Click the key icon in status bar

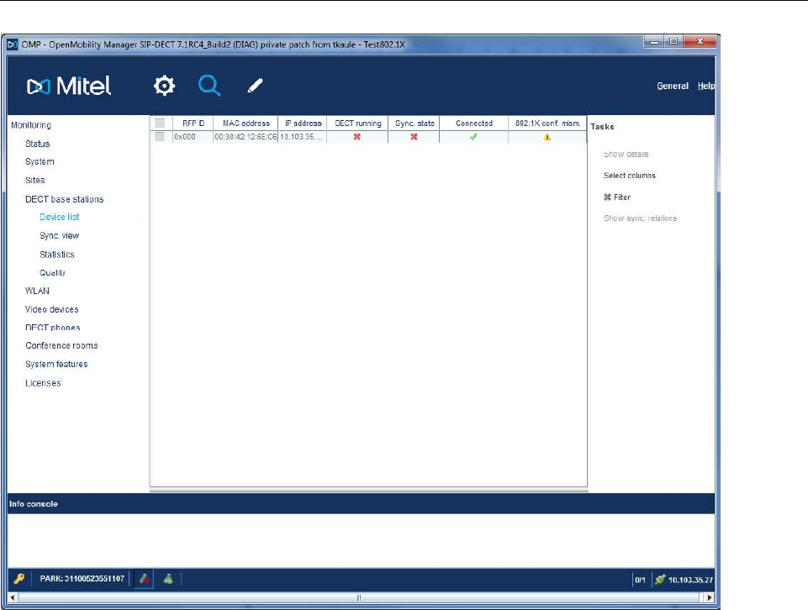click(x=19, y=579)
